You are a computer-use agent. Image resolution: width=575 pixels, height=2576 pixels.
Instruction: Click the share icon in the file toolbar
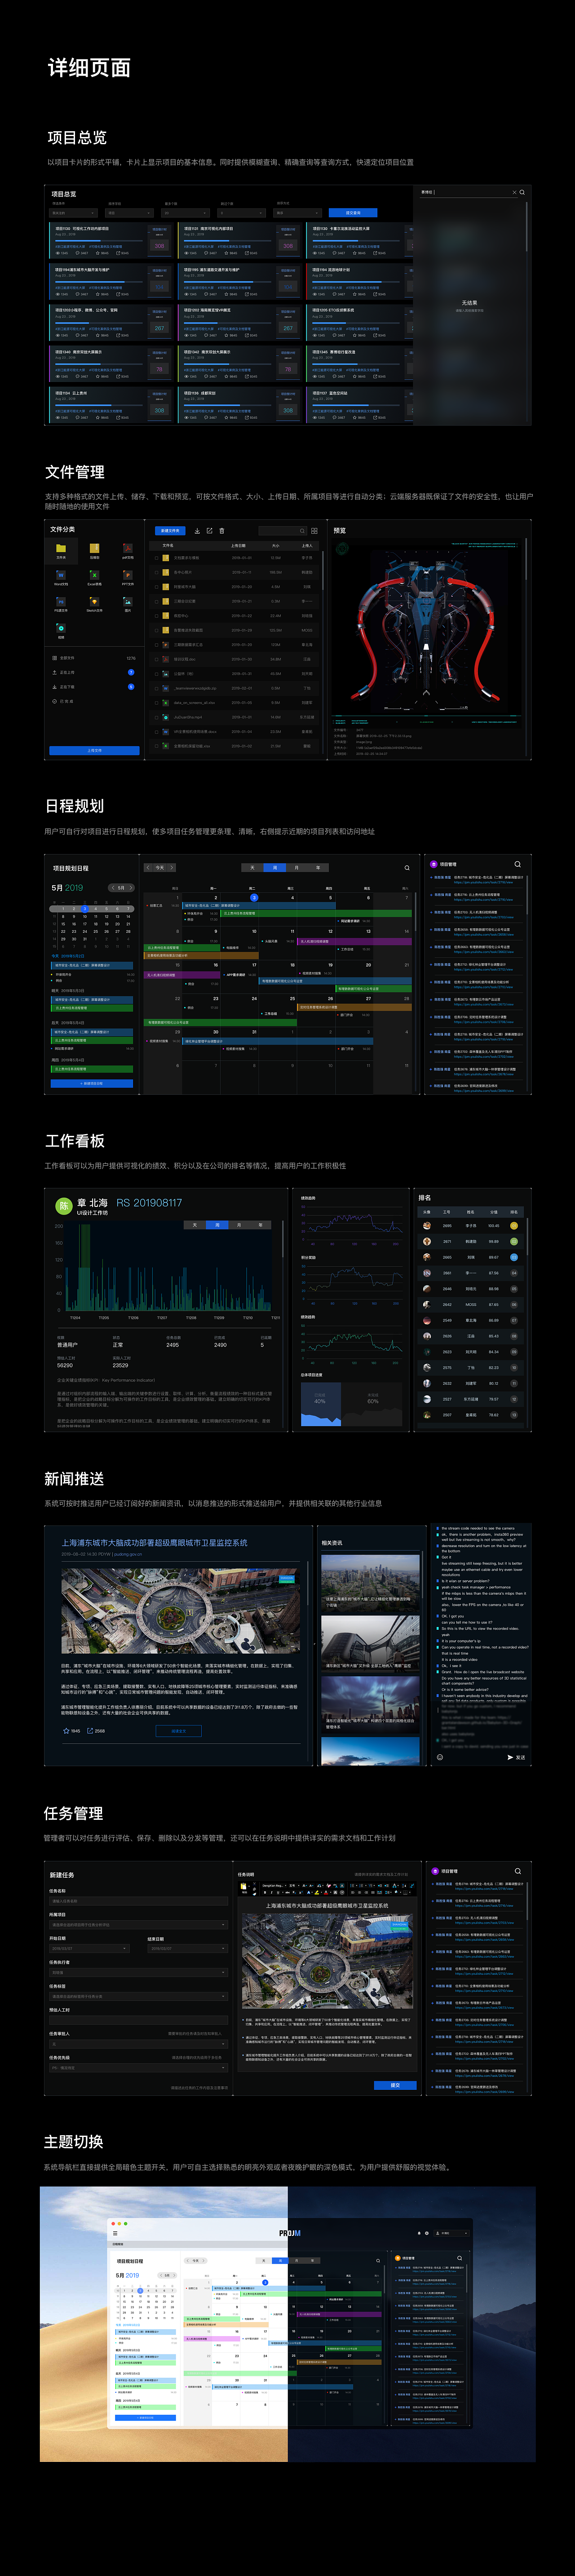(x=210, y=531)
